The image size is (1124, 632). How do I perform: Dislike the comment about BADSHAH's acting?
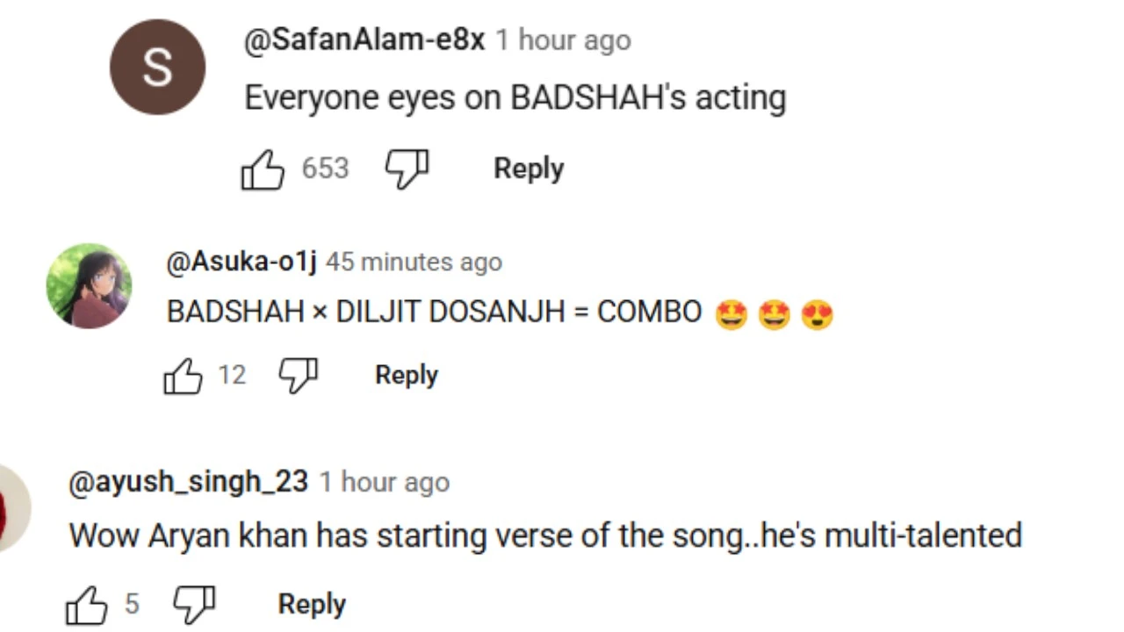[x=407, y=169]
